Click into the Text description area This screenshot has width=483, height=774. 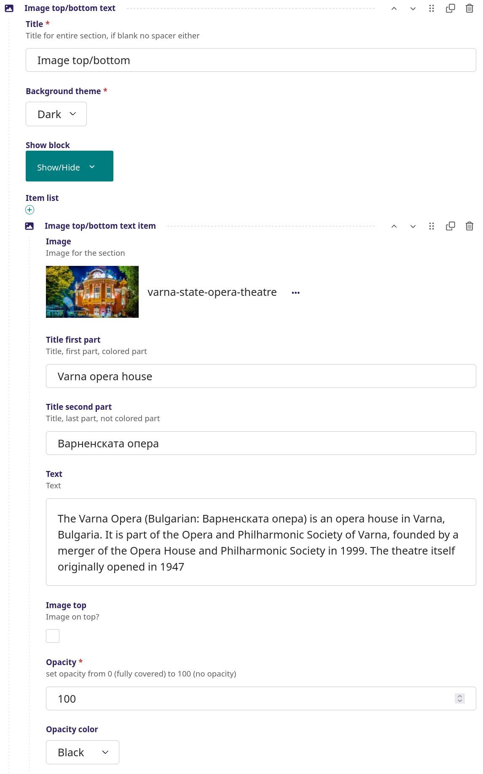261,542
